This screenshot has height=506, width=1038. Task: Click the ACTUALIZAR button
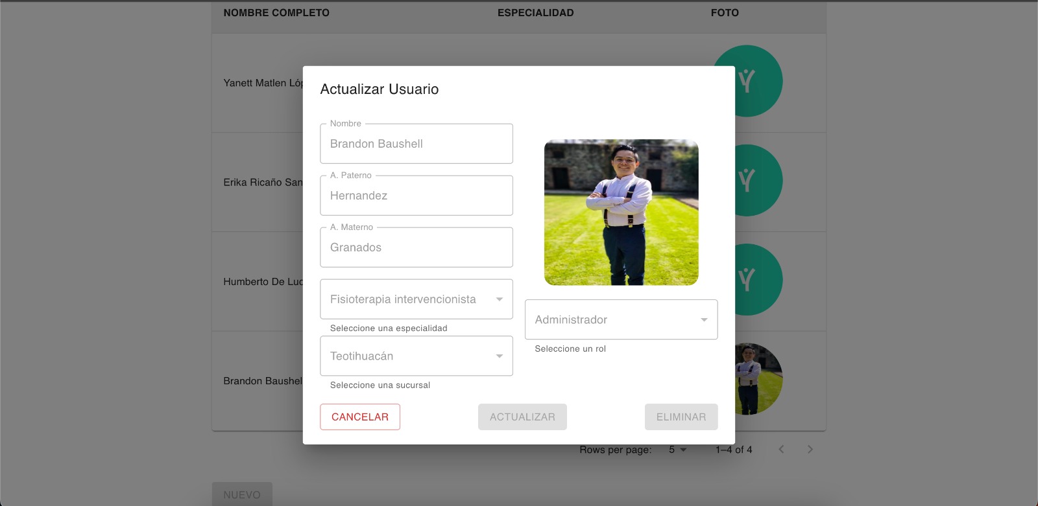click(522, 417)
